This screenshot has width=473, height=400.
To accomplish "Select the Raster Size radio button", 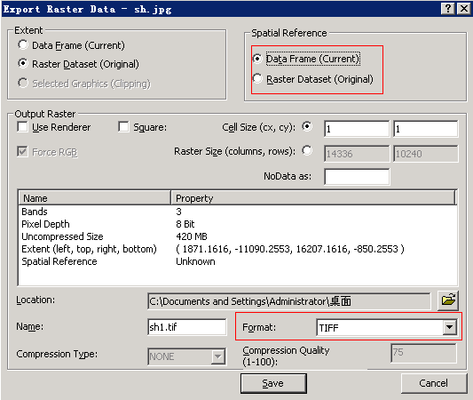I will pyautogui.click(x=307, y=150).
